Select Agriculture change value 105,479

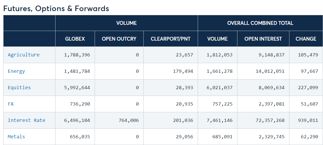308,55
